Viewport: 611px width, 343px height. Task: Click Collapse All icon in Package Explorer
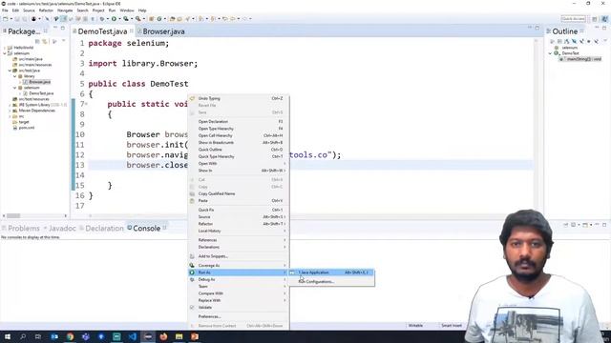pos(38,41)
